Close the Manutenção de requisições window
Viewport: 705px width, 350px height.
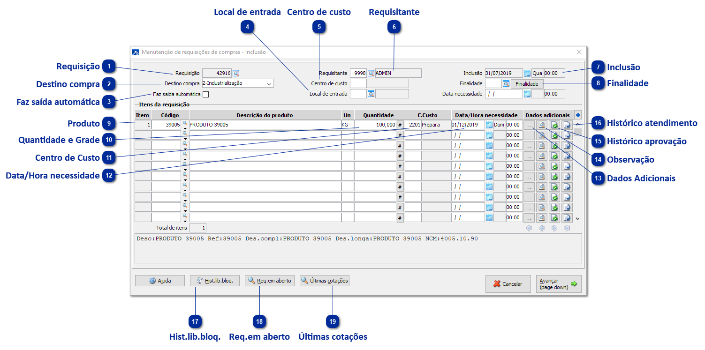[x=579, y=52]
